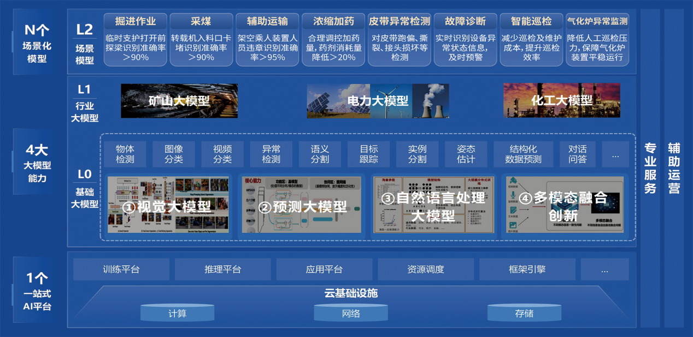Click the 计算 cylinder icon
The width and height of the screenshot is (693, 337).
pos(178,313)
